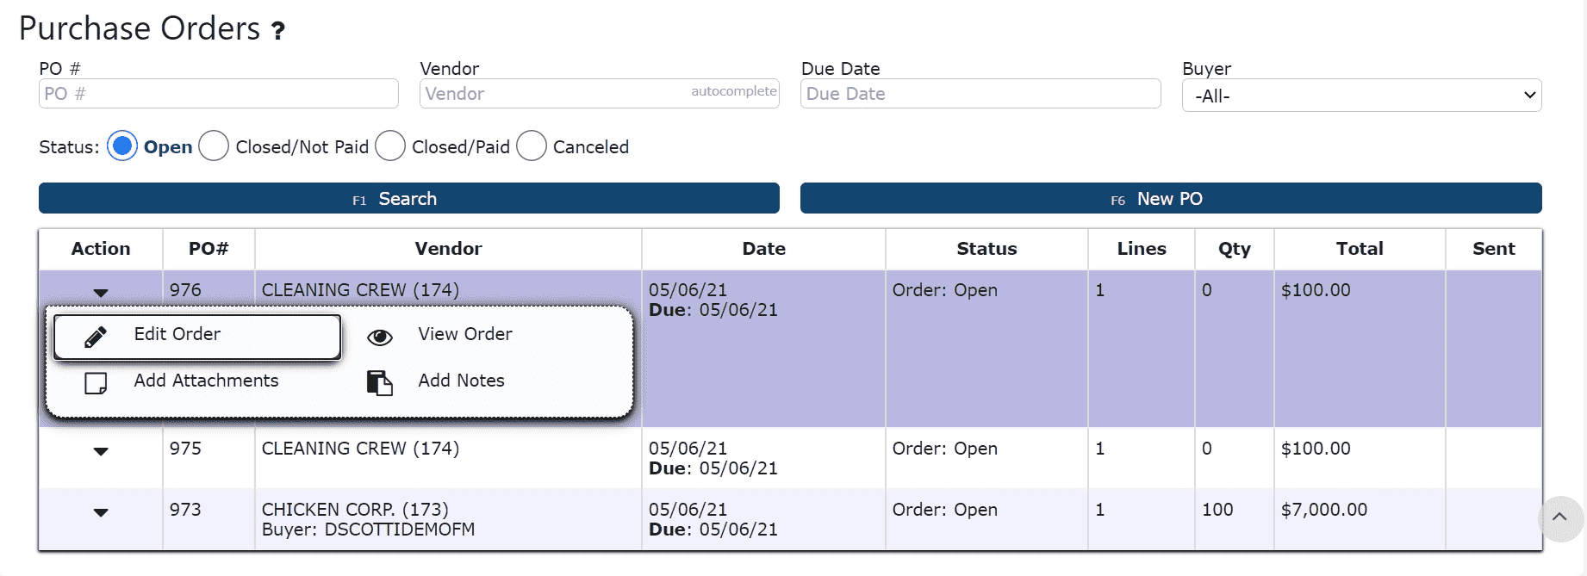Click the pencil icon for Edit Order

pyautogui.click(x=96, y=337)
